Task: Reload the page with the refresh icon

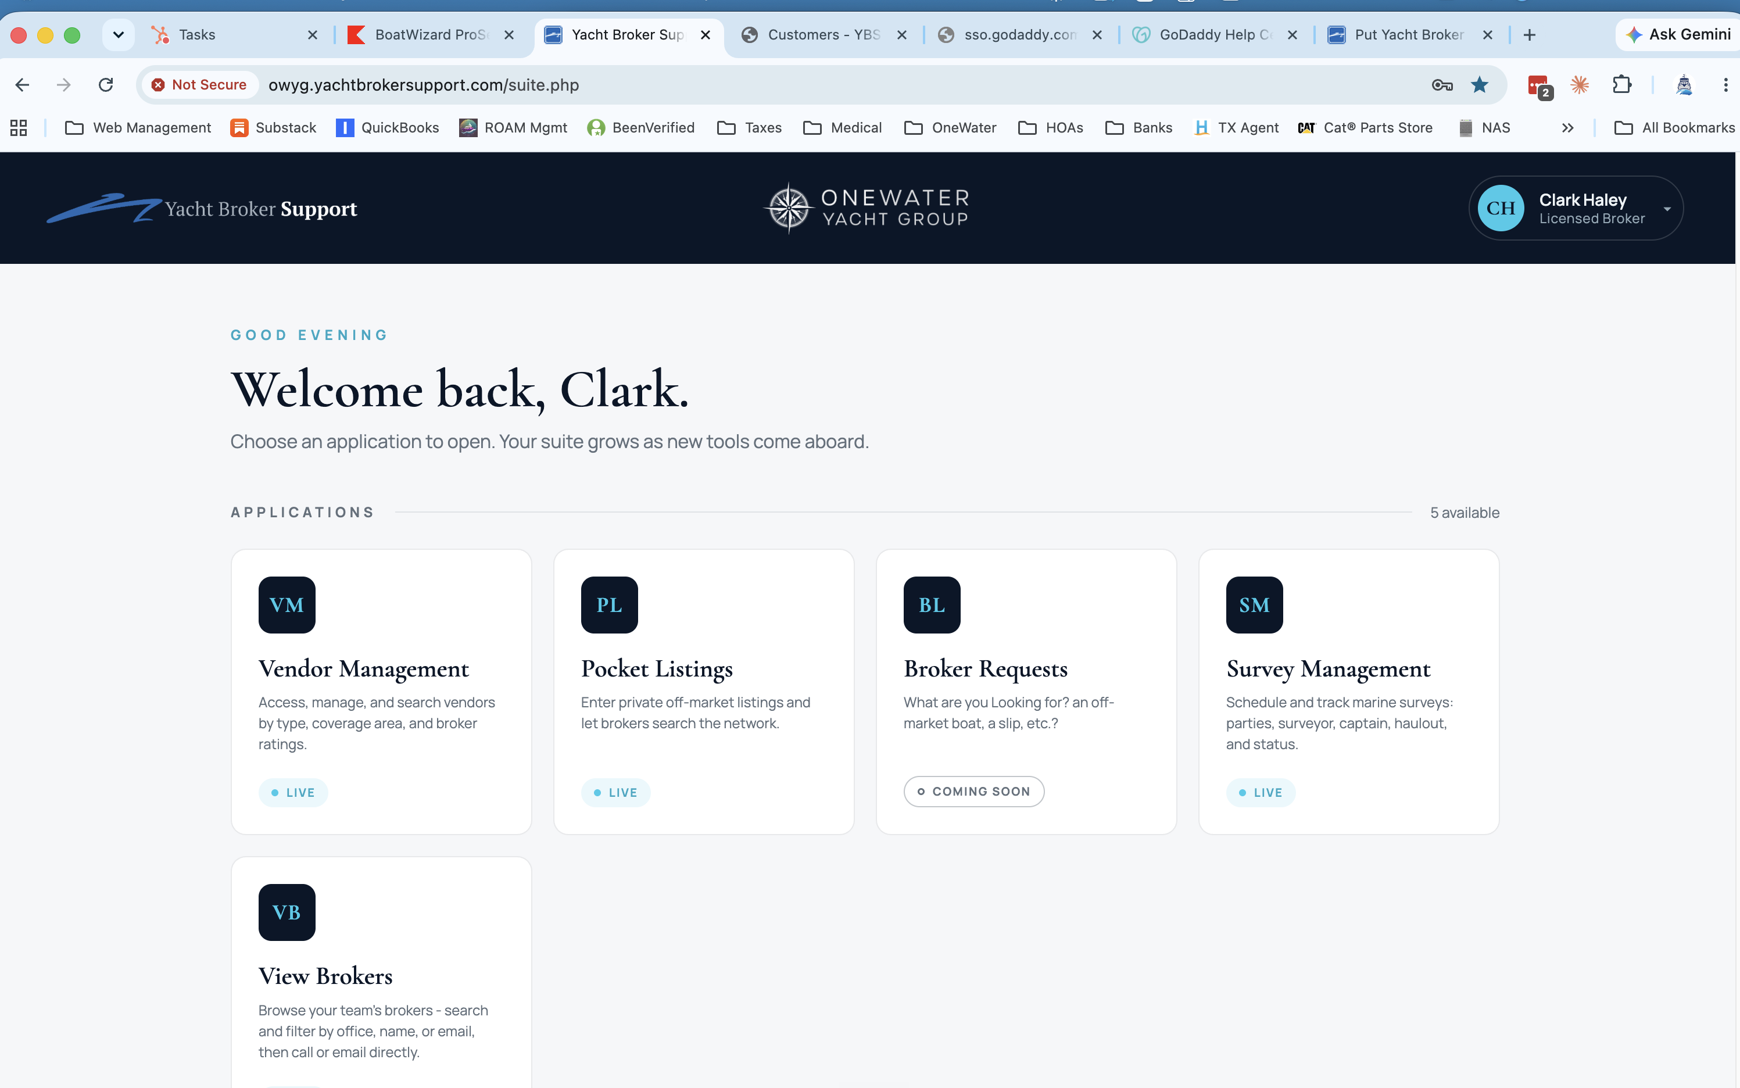Action: (x=106, y=85)
